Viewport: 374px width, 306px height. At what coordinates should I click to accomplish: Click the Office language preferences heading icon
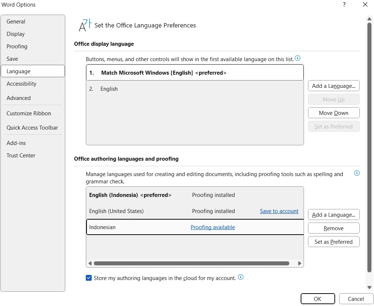click(85, 25)
